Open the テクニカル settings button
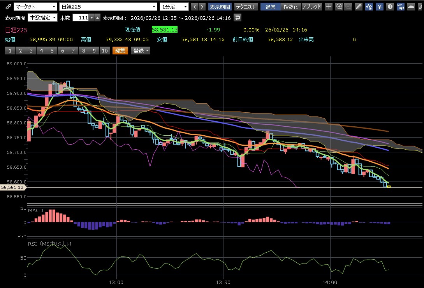The image size is (424, 288). click(246, 7)
